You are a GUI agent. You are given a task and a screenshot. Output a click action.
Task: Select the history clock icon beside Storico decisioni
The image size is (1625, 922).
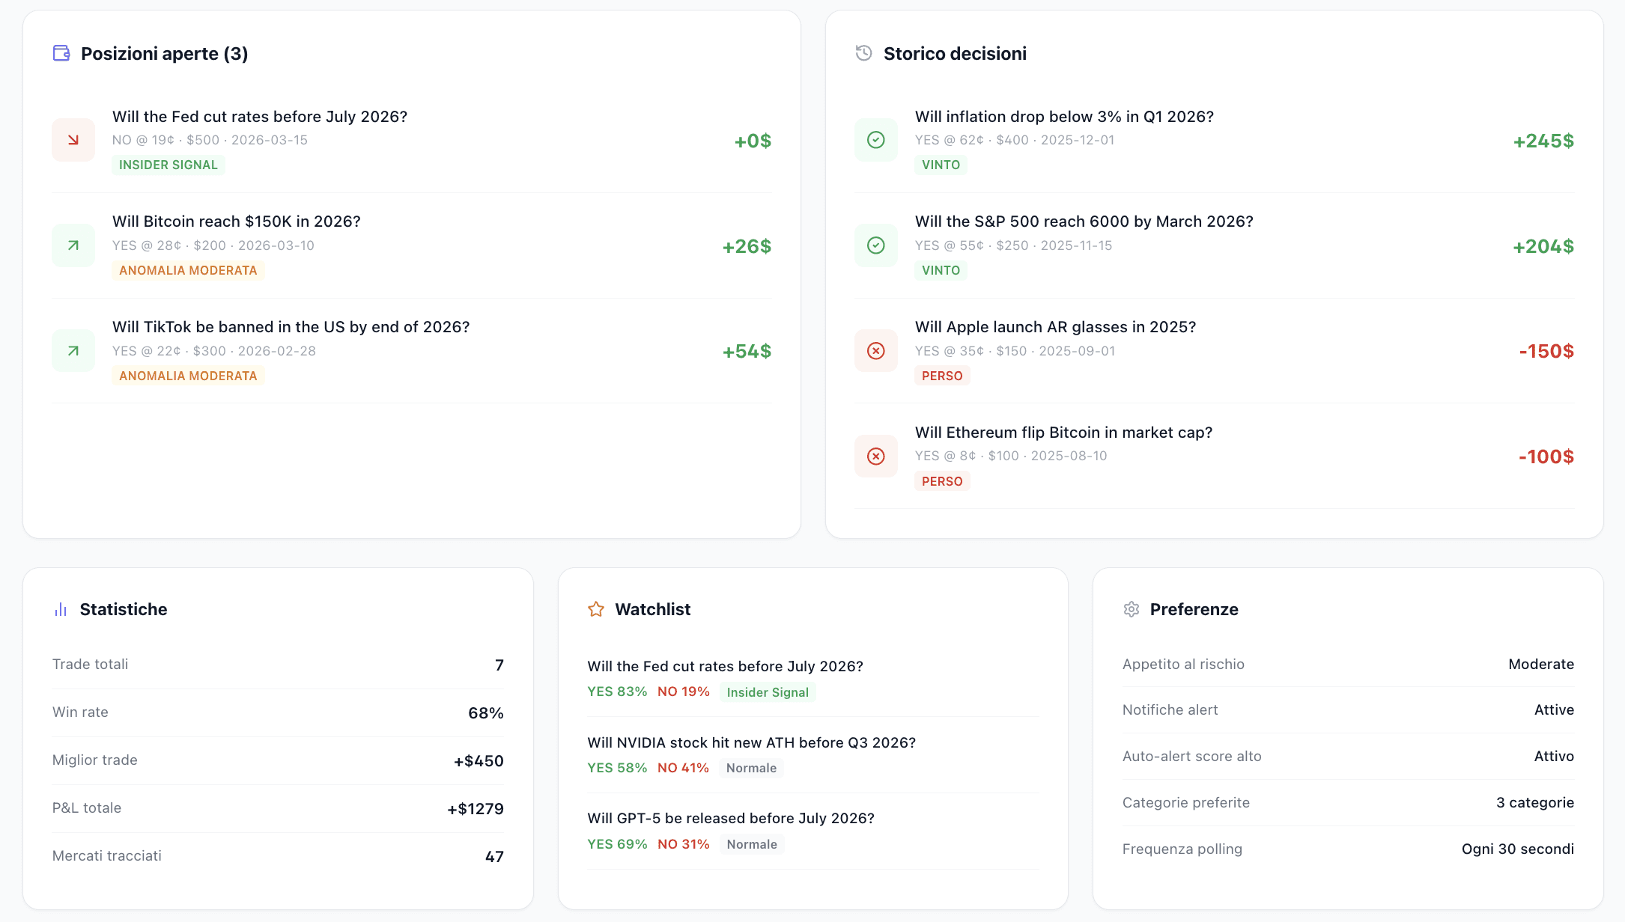point(864,53)
